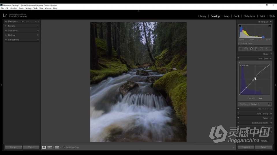Expand the Basic panel

[x=271, y=54]
